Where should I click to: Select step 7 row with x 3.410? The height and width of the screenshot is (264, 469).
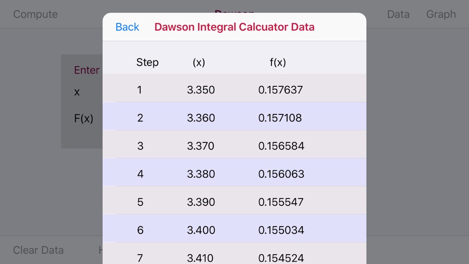coord(234,253)
